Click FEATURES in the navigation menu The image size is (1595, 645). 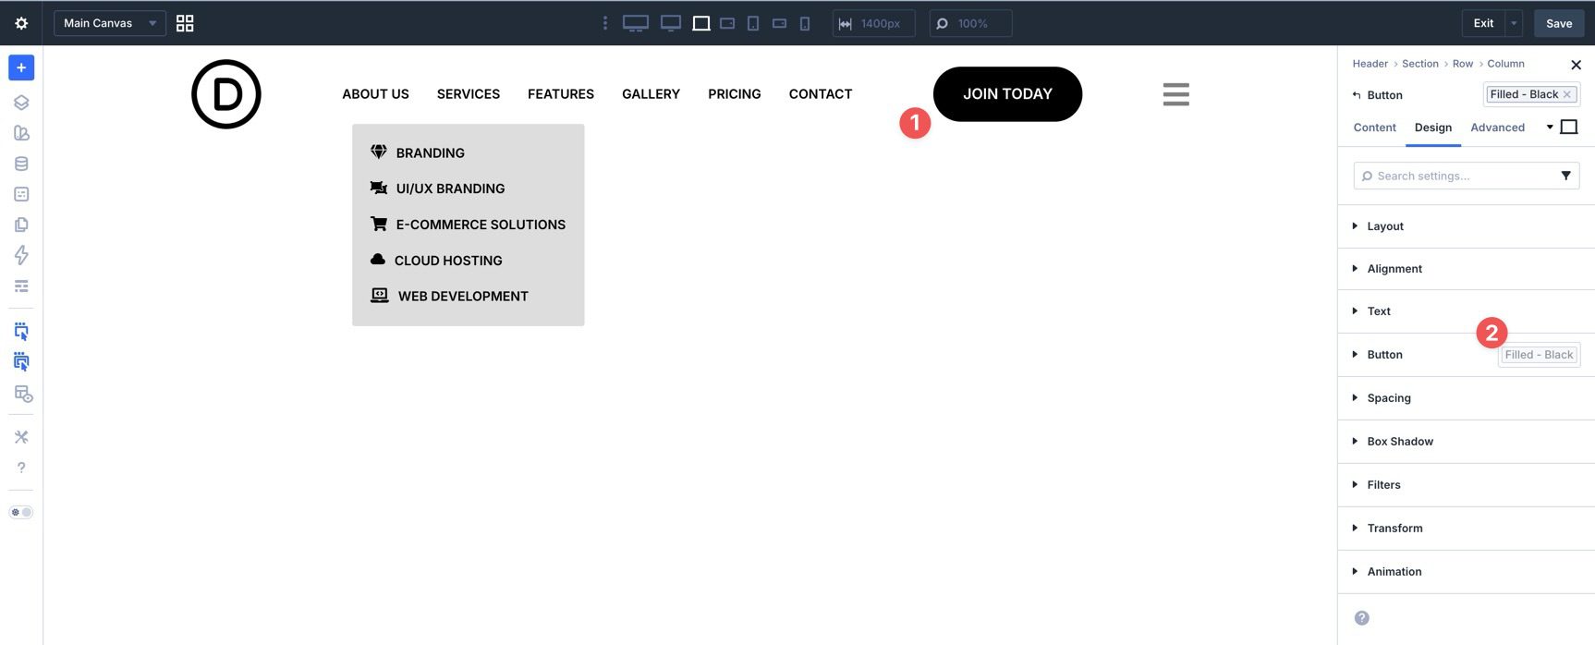(561, 94)
